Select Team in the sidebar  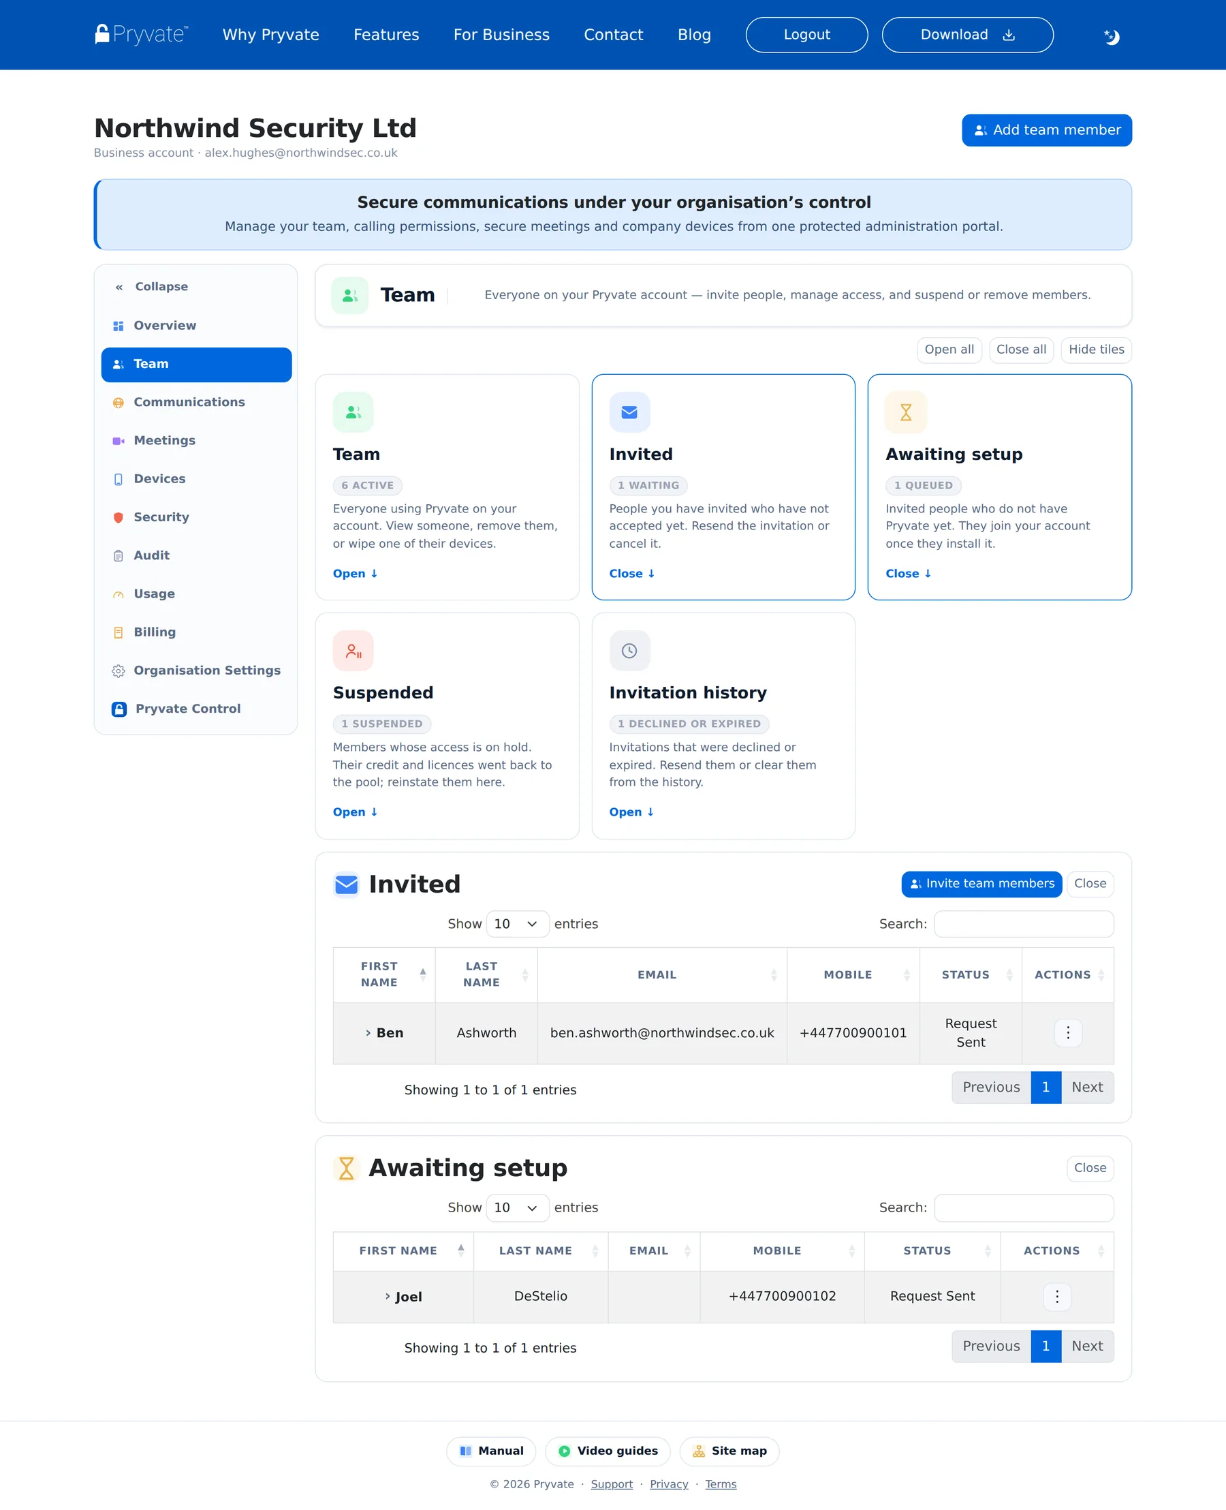point(196,365)
